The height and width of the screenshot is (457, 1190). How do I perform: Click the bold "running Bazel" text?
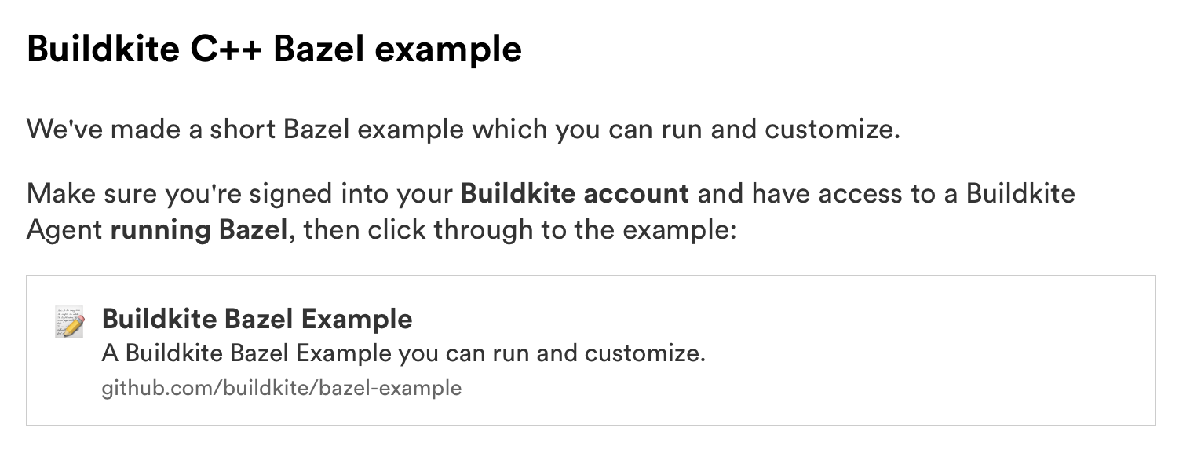[x=199, y=231]
